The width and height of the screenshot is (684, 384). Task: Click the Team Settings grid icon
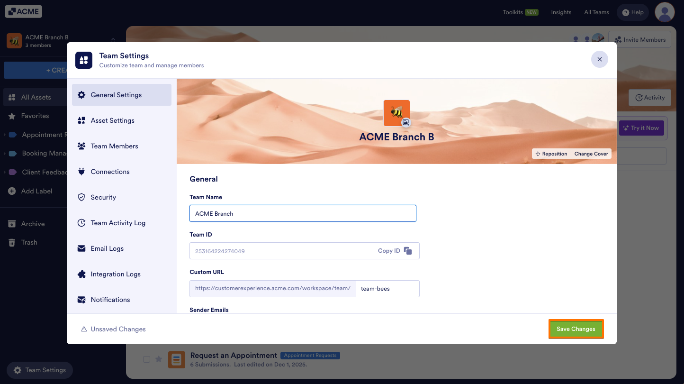click(x=84, y=60)
